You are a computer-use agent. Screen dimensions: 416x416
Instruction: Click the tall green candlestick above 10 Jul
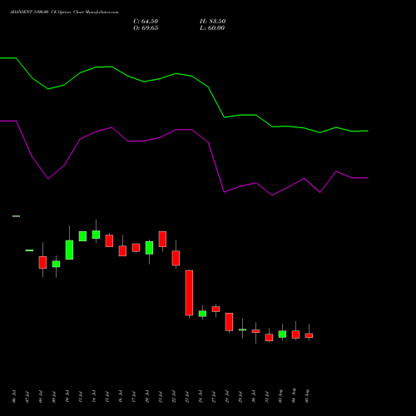[x=69, y=250]
